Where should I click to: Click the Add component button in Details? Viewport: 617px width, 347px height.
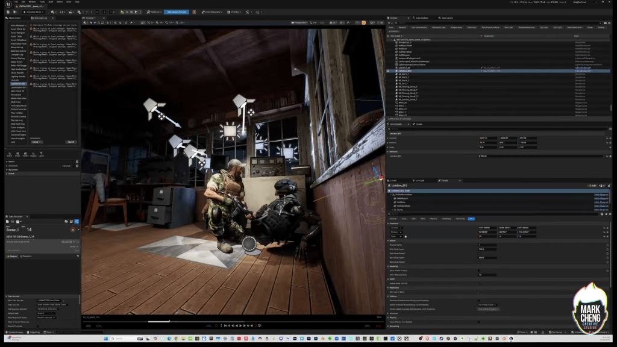[x=592, y=186]
